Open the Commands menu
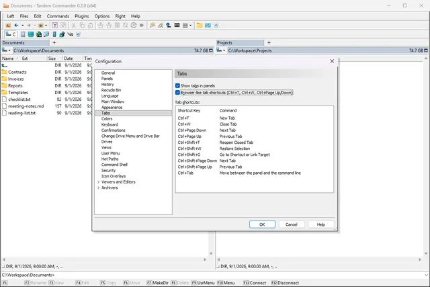The height and width of the screenshot is (287, 430). click(58, 16)
